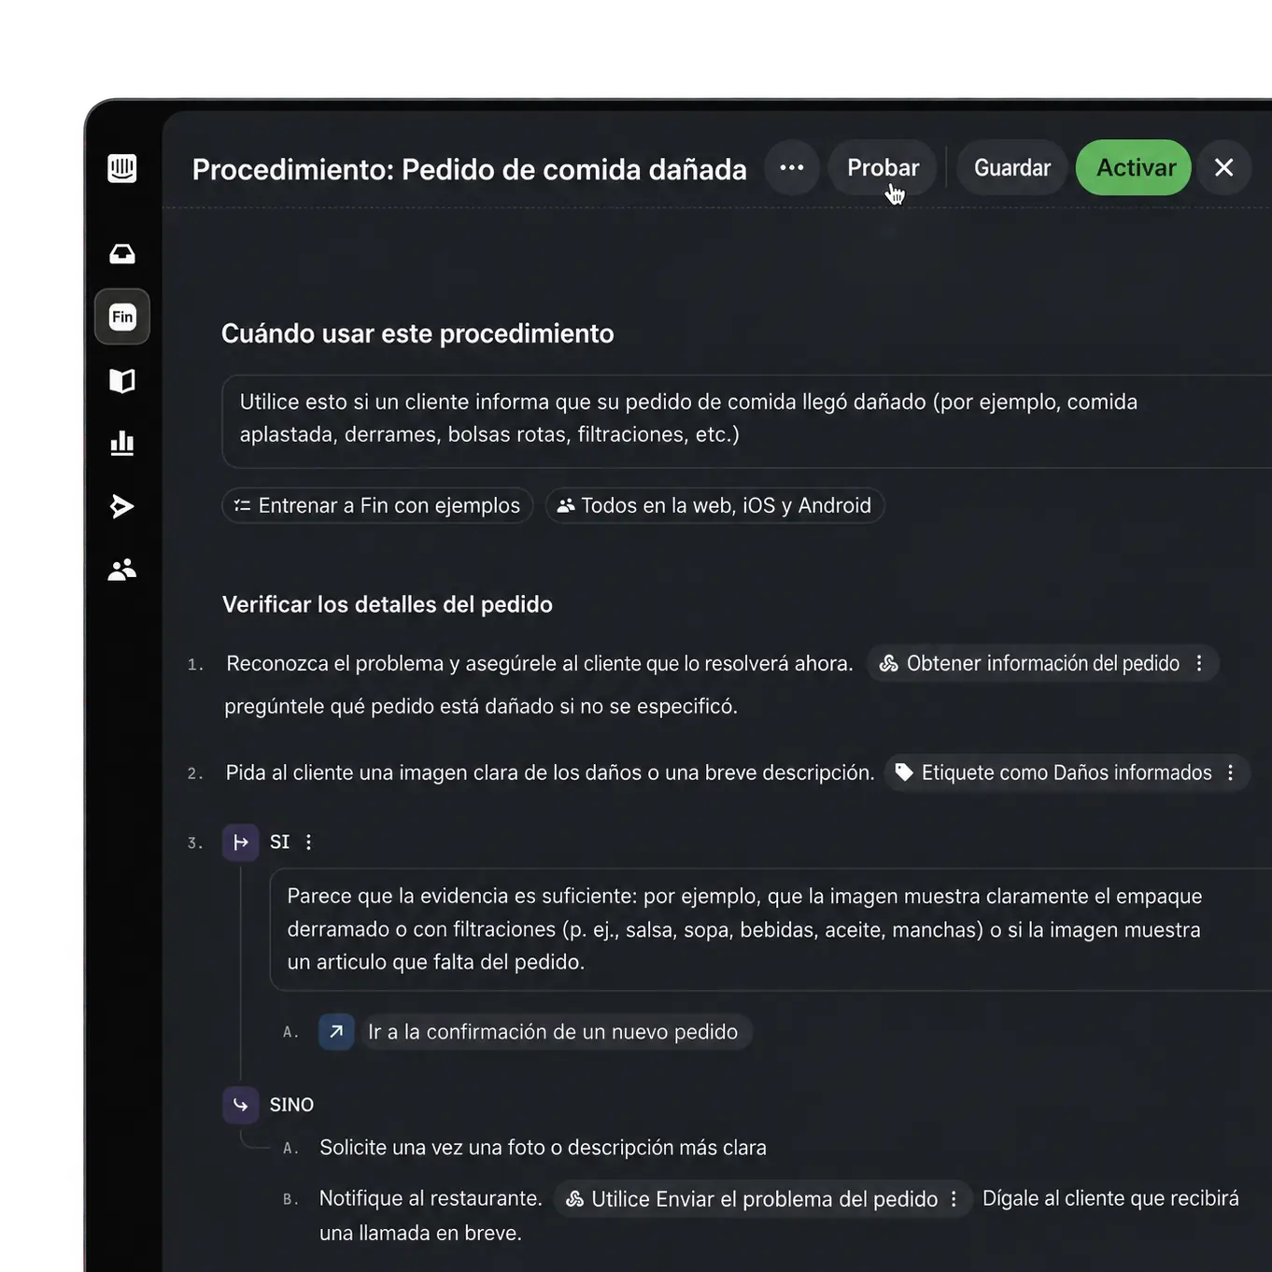Save the procedure with Guardar
This screenshot has height=1272, width=1272.
click(x=1012, y=168)
